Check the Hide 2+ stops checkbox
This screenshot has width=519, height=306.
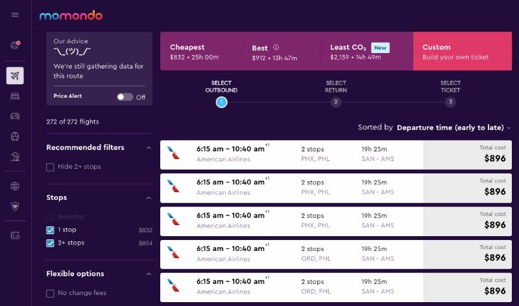point(51,167)
